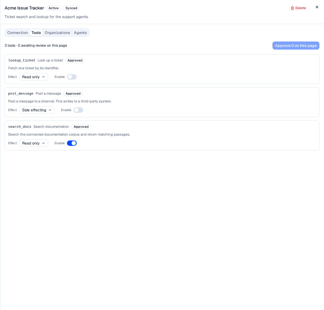Open Side effecting dropdown for post_message
This screenshot has height=310, width=324.
pyautogui.click(x=37, y=110)
